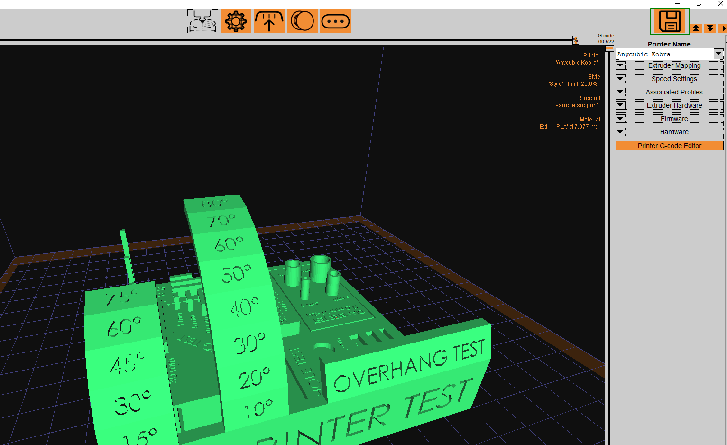Viewport: 727px width, 445px height.
Task: Open the Printer G-code Editor
Action: (669, 146)
